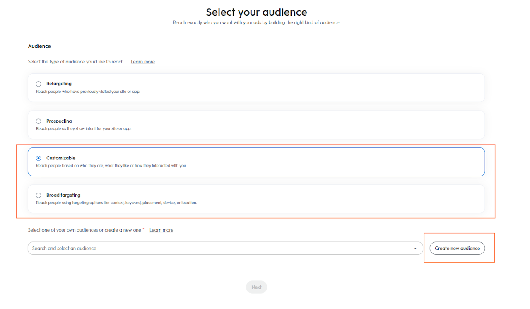Click the selected Customizable radio button

click(x=39, y=158)
